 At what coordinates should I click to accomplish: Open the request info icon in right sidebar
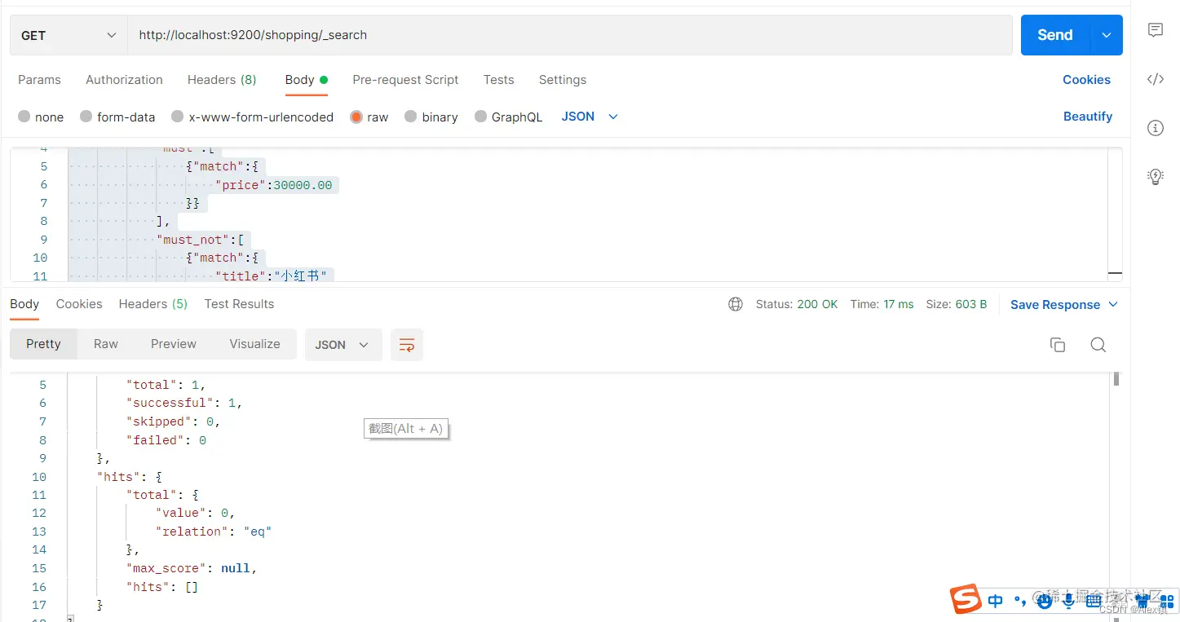point(1155,128)
